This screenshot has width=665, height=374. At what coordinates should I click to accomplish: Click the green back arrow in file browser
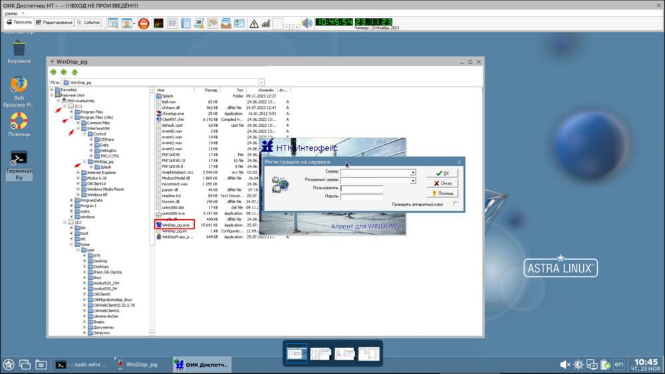pyautogui.click(x=53, y=72)
